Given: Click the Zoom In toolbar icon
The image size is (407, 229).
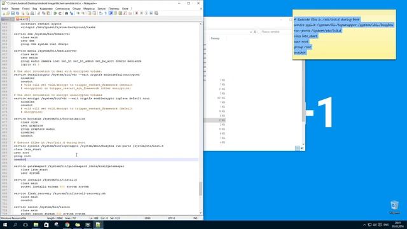Looking at the screenshot, I should coord(78,13).
